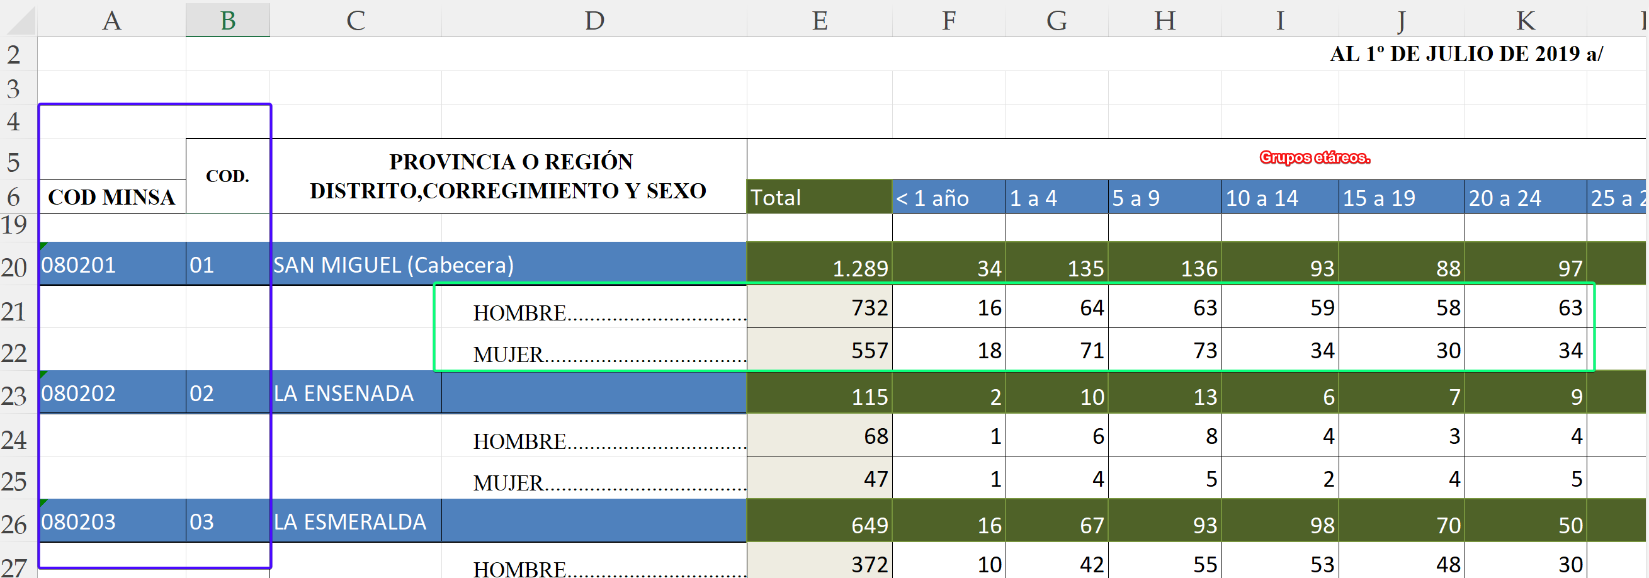Click the COD. value 01
Screen dimensions: 1649x578
(x=227, y=264)
